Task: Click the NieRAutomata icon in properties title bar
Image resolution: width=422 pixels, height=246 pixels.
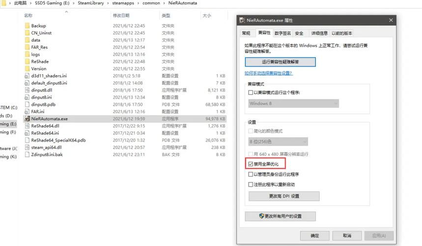Action: pos(242,20)
